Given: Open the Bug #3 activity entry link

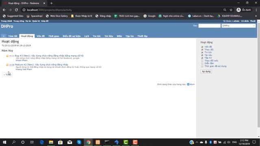Looking at the screenshot, I should click(x=49, y=56).
